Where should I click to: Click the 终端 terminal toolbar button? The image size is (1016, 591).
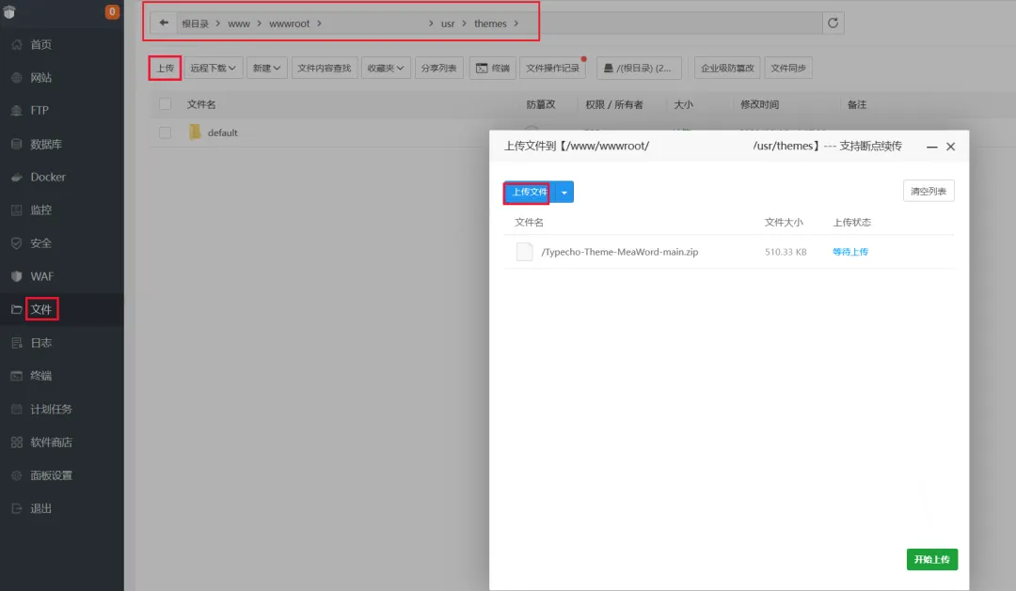pyautogui.click(x=492, y=68)
